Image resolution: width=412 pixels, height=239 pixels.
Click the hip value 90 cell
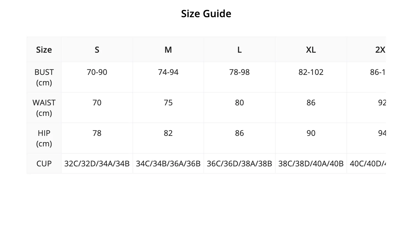pos(311,138)
